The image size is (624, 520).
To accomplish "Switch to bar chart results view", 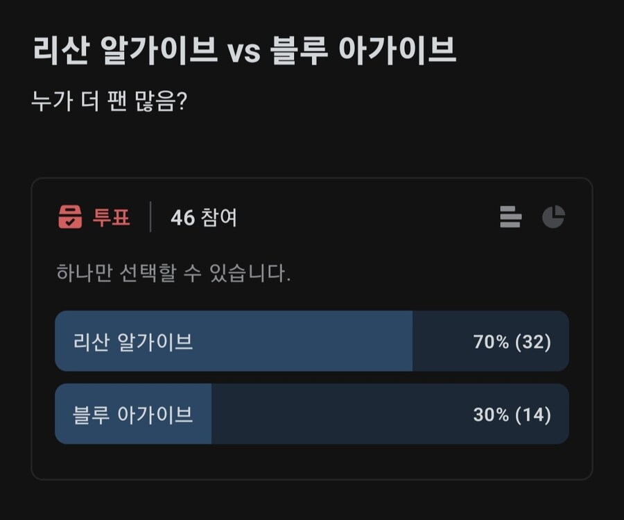I will point(510,217).
